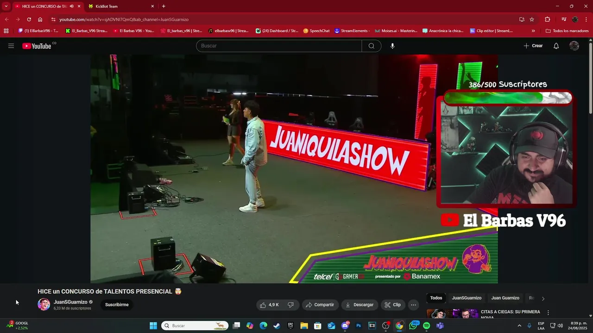Open the SpeechChat bookmark
This screenshot has height=333, width=593.
click(x=316, y=31)
